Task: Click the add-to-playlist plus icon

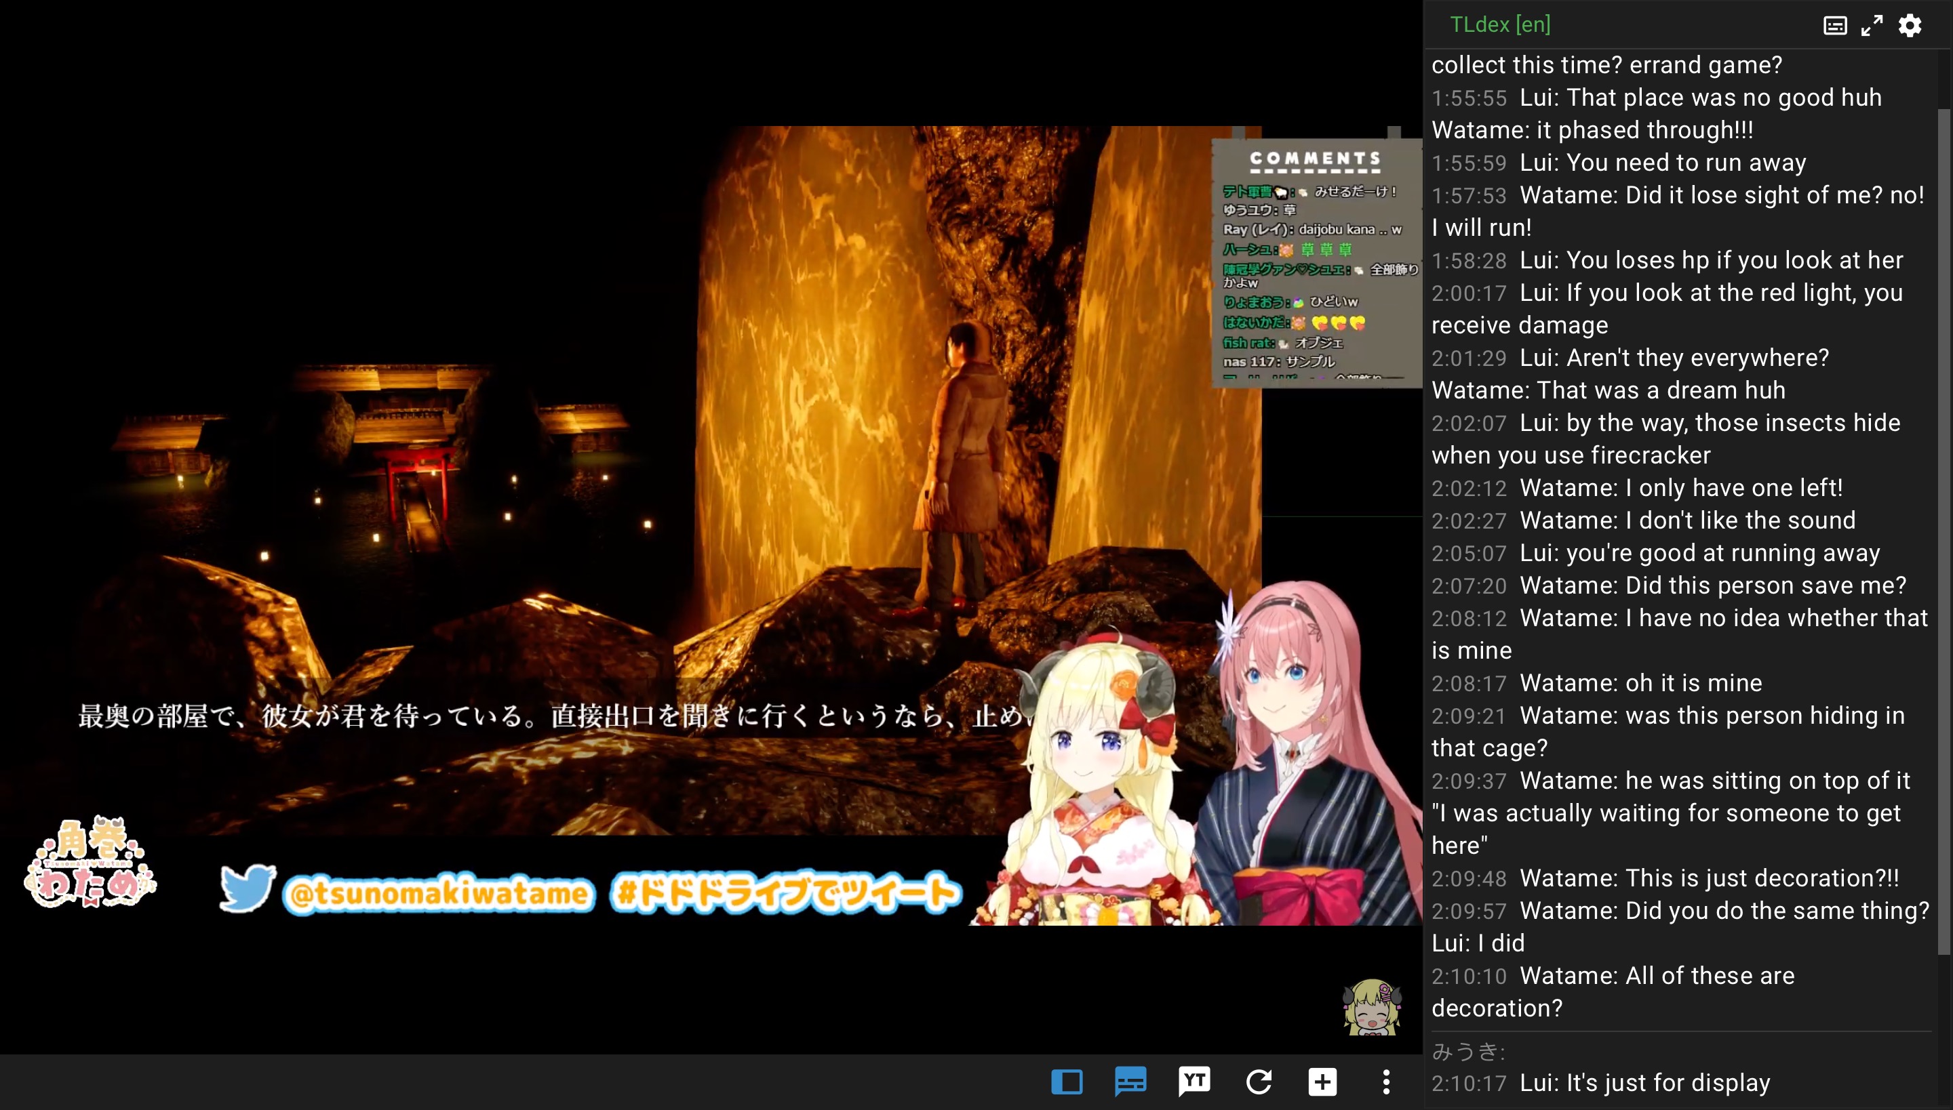Action: point(1322,1081)
